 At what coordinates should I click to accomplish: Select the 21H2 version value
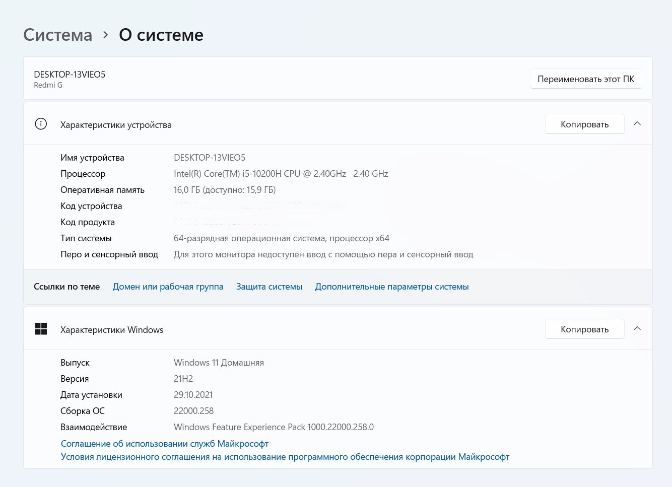click(x=183, y=379)
